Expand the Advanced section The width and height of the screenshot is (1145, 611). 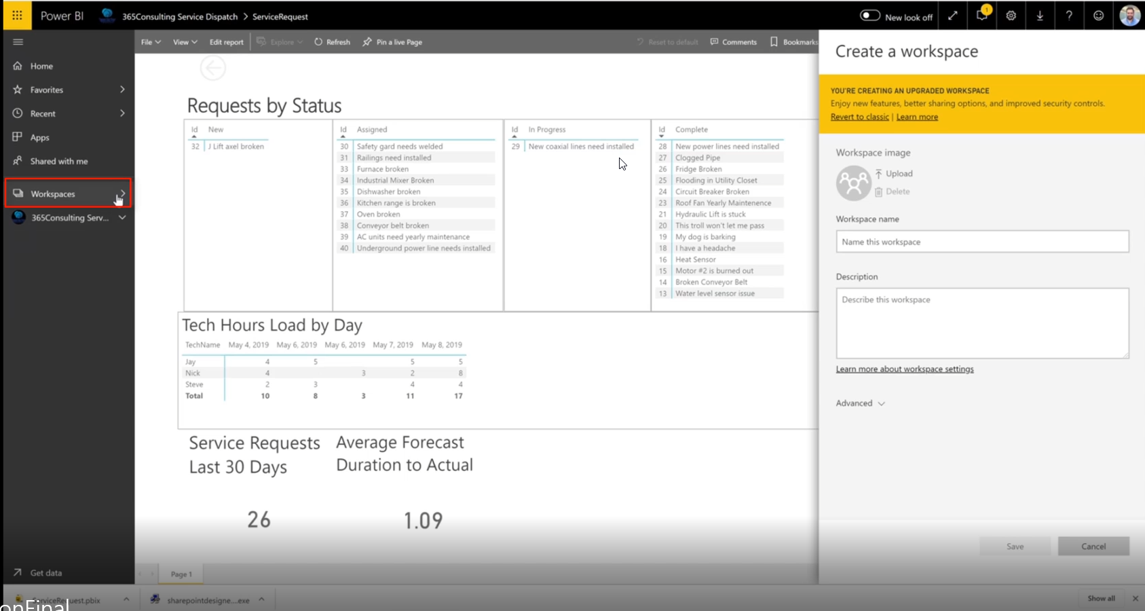point(861,403)
